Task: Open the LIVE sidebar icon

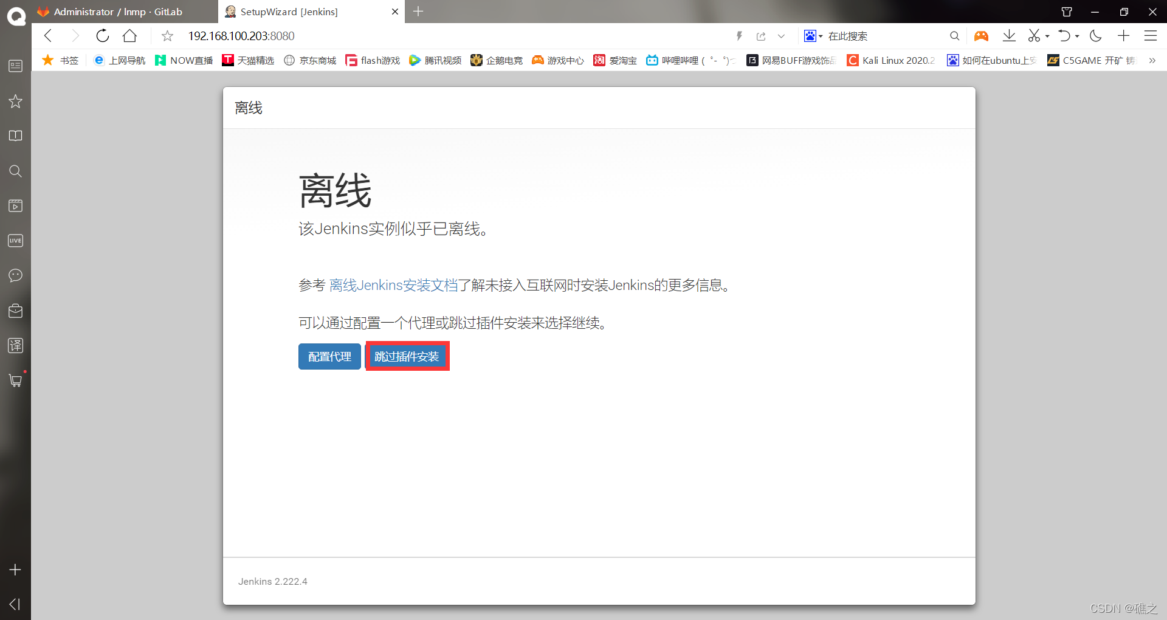Action: pos(16,241)
